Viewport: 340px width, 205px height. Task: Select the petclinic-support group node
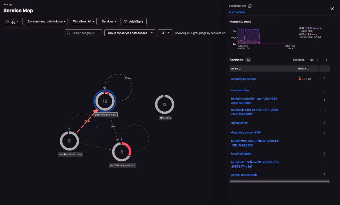pos(121,152)
